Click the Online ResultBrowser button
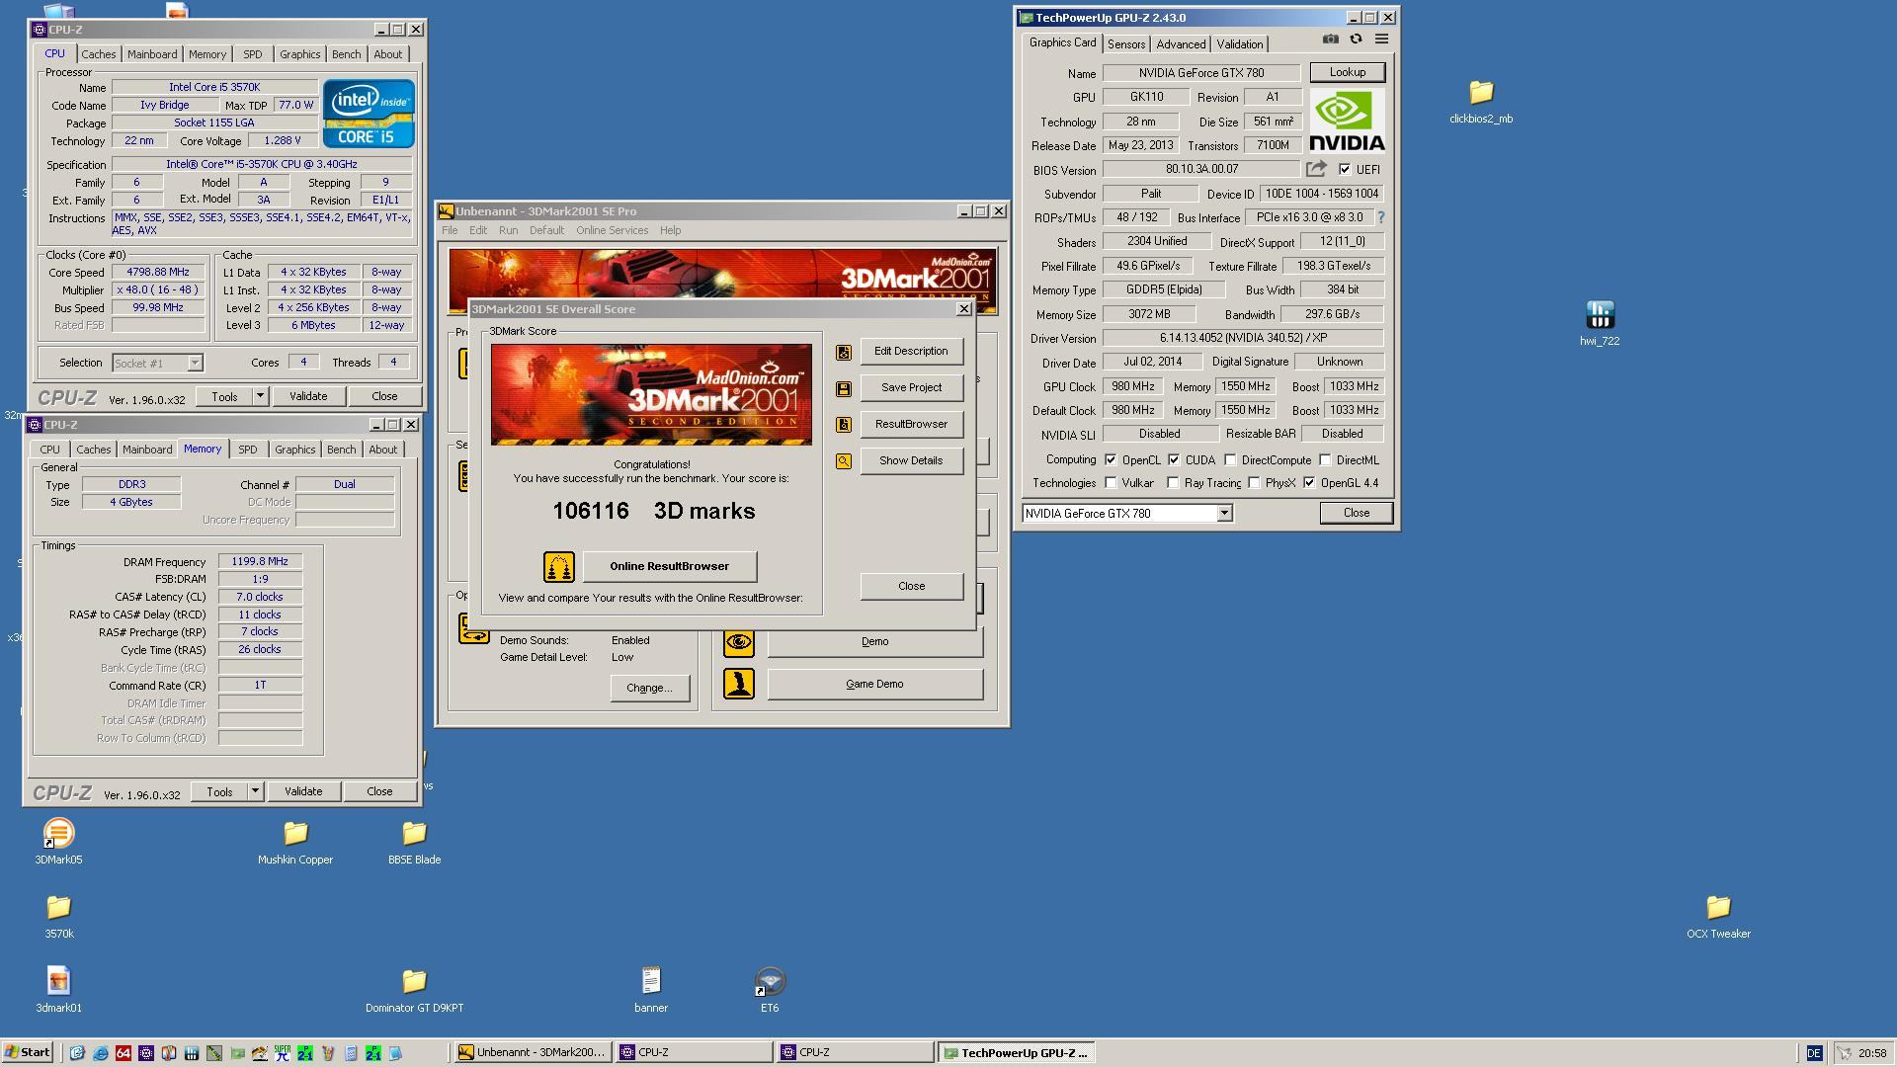 (x=669, y=567)
